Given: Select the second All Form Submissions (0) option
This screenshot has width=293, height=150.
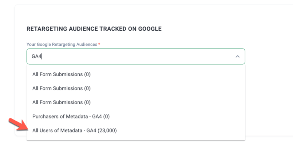Looking at the screenshot, I should (x=136, y=88).
